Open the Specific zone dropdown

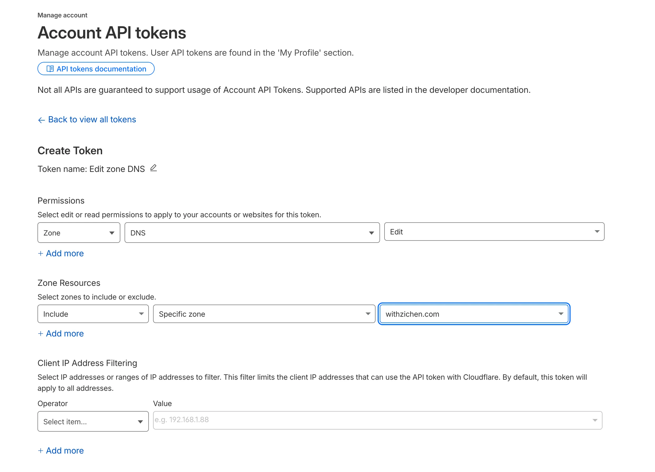pos(264,314)
